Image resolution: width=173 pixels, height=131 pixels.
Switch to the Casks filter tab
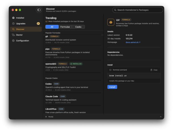coord(78,27)
